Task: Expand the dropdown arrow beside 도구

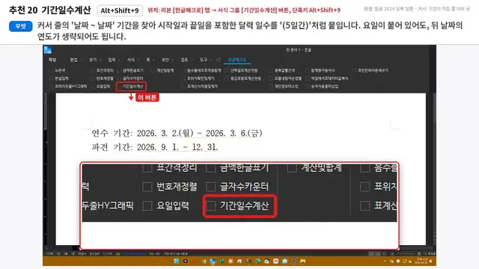Action: coord(210,60)
